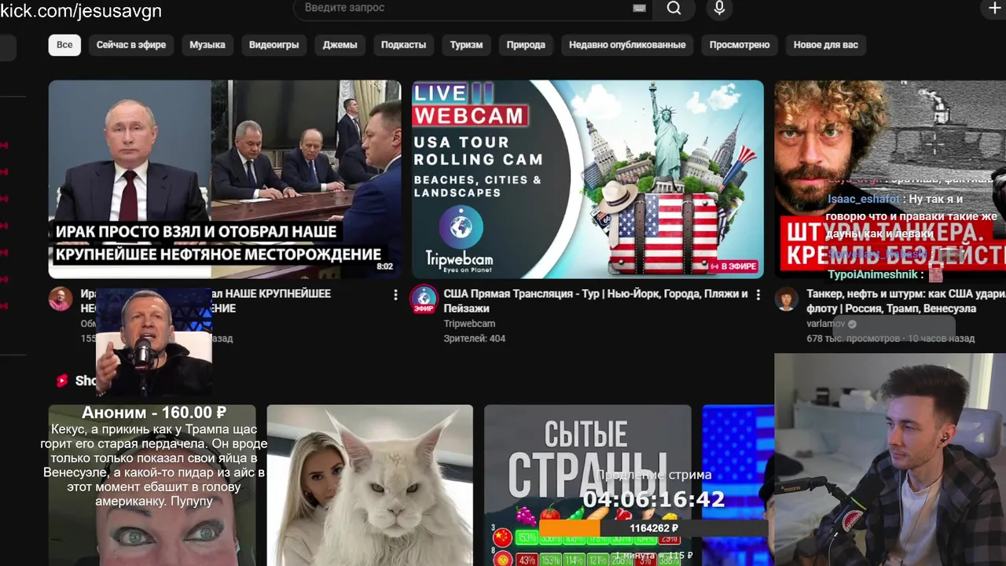The height and width of the screenshot is (566, 1006).
Task: Click chat username TypoiAnimeshnik
Action: click(x=872, y=274)
